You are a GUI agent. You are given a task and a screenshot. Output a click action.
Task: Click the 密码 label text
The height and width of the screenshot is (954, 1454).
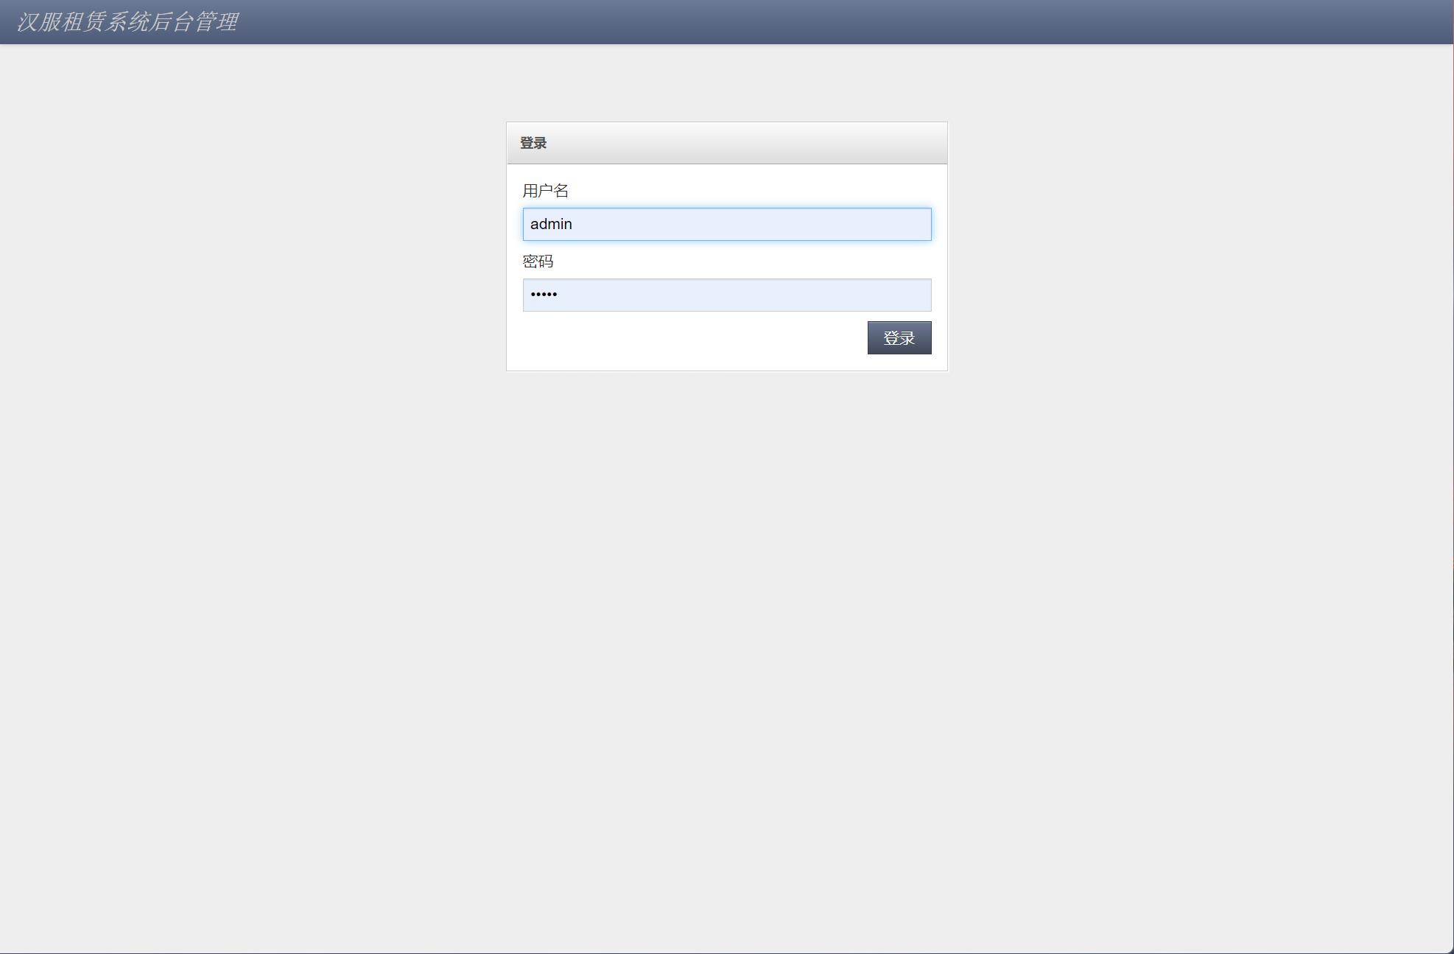[538, 262]
